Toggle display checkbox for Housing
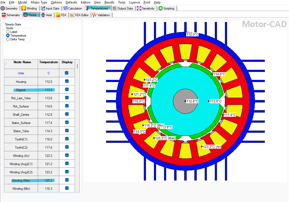This screenshot has width=289, height=202. tap(67, 81)
